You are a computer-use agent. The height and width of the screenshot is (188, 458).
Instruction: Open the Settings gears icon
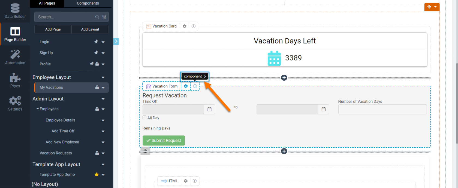(15, 101)
